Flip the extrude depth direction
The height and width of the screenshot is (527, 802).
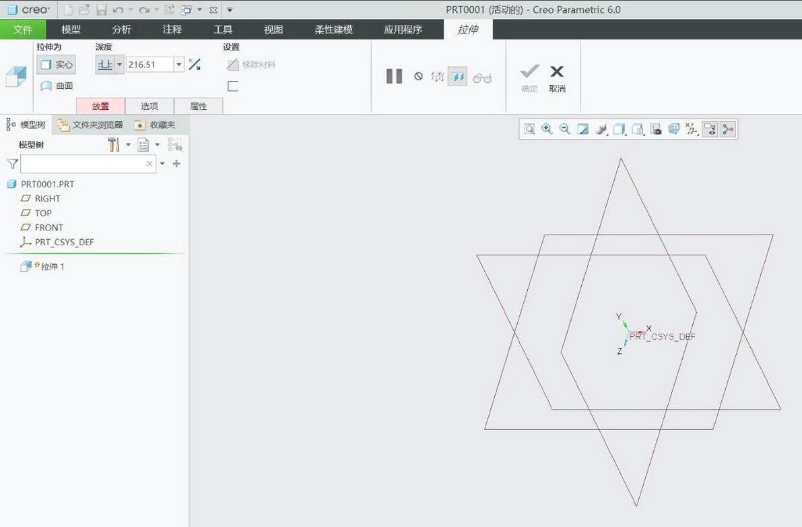195,65
